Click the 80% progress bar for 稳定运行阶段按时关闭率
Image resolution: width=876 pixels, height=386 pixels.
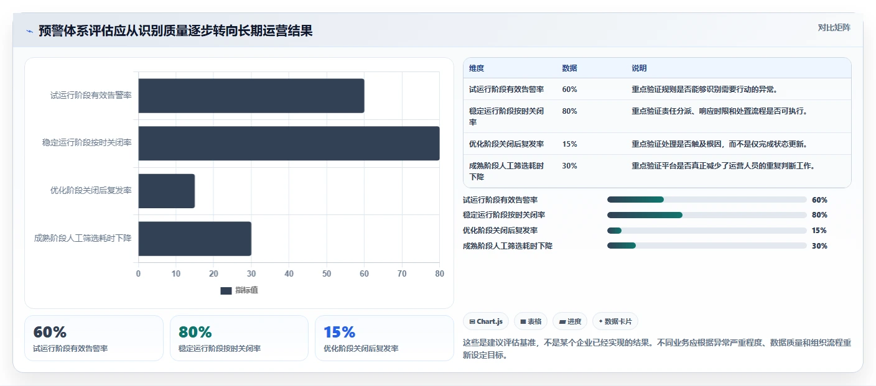[x=707, y=215]
